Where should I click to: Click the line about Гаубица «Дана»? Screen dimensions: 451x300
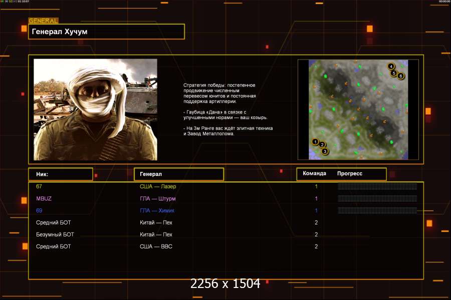coord(225,115)
